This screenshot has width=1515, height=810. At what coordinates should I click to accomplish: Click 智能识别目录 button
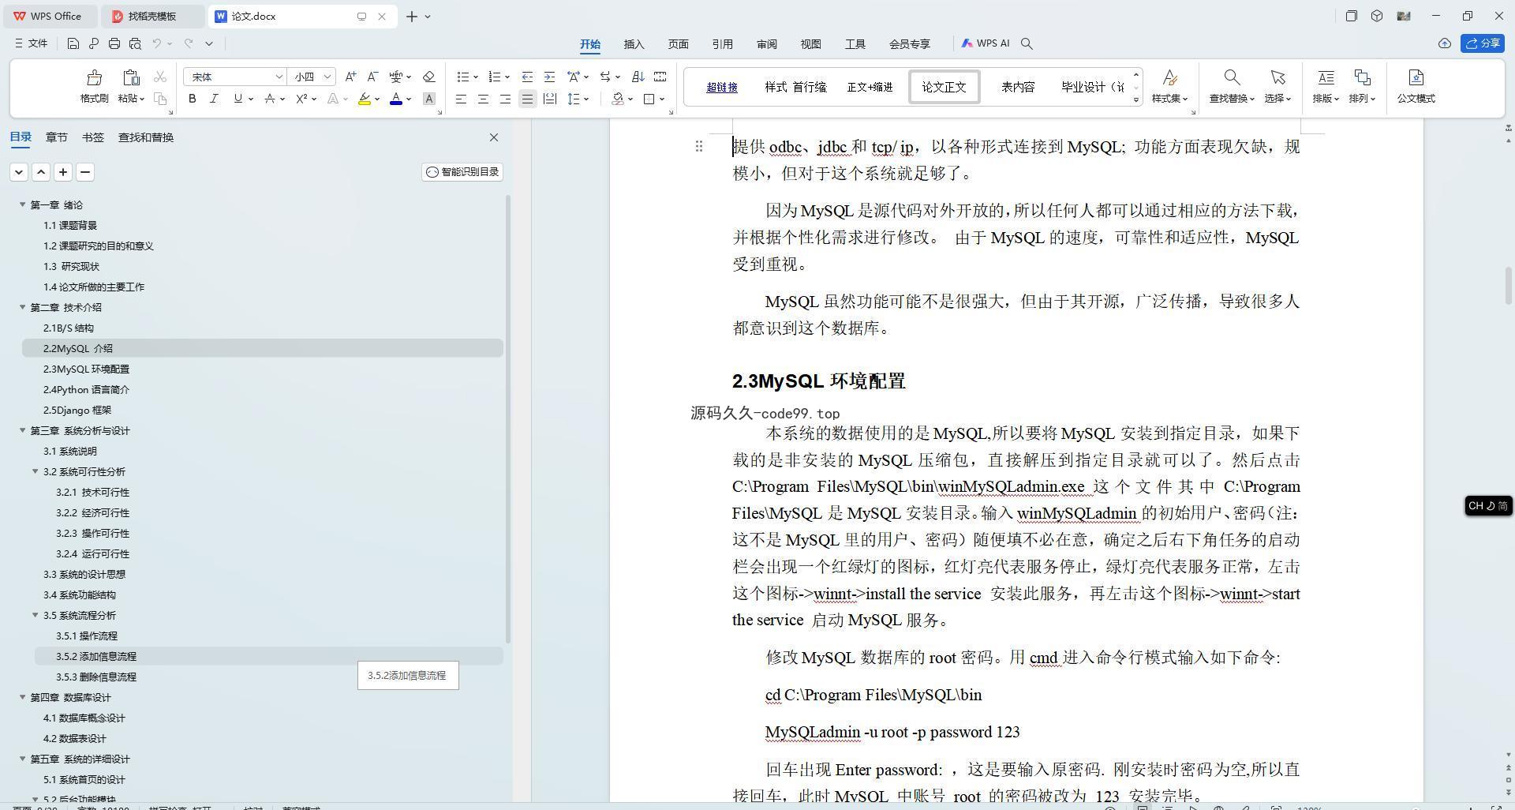462,172
